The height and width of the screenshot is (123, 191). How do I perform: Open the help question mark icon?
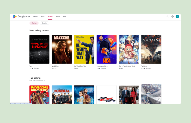pyautogui.click(x=172, y=17)
